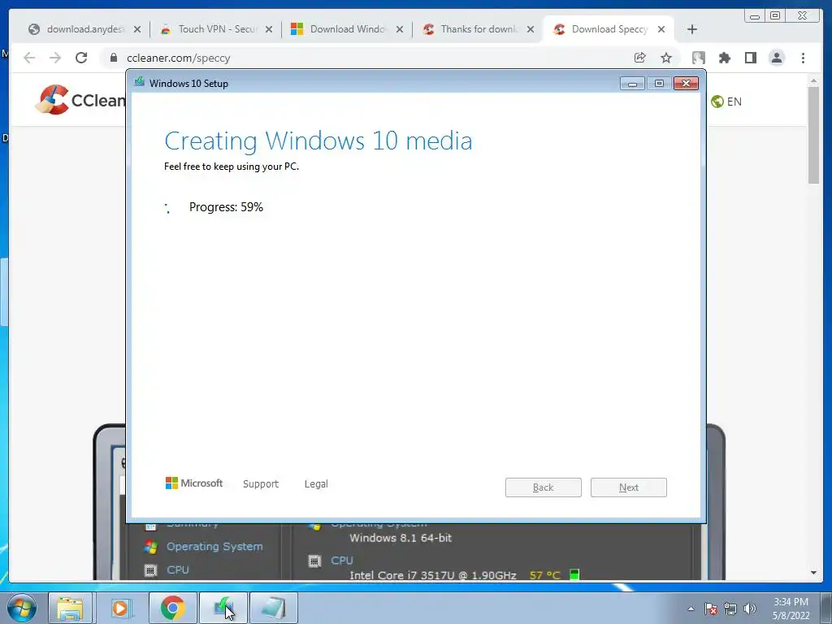Viewport: 832px width, 624px height.
Task: Open Chrome extensions puzzle menu
Action: click(724, 58)
